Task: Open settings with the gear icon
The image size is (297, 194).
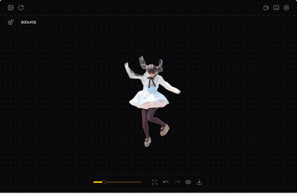Action: click(x=286, y=8)
